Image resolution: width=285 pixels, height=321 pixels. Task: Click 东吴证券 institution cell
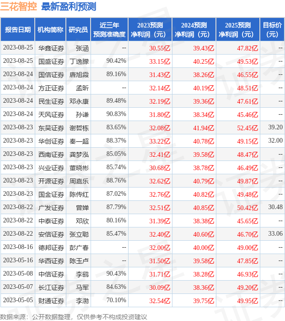(51, 128)
